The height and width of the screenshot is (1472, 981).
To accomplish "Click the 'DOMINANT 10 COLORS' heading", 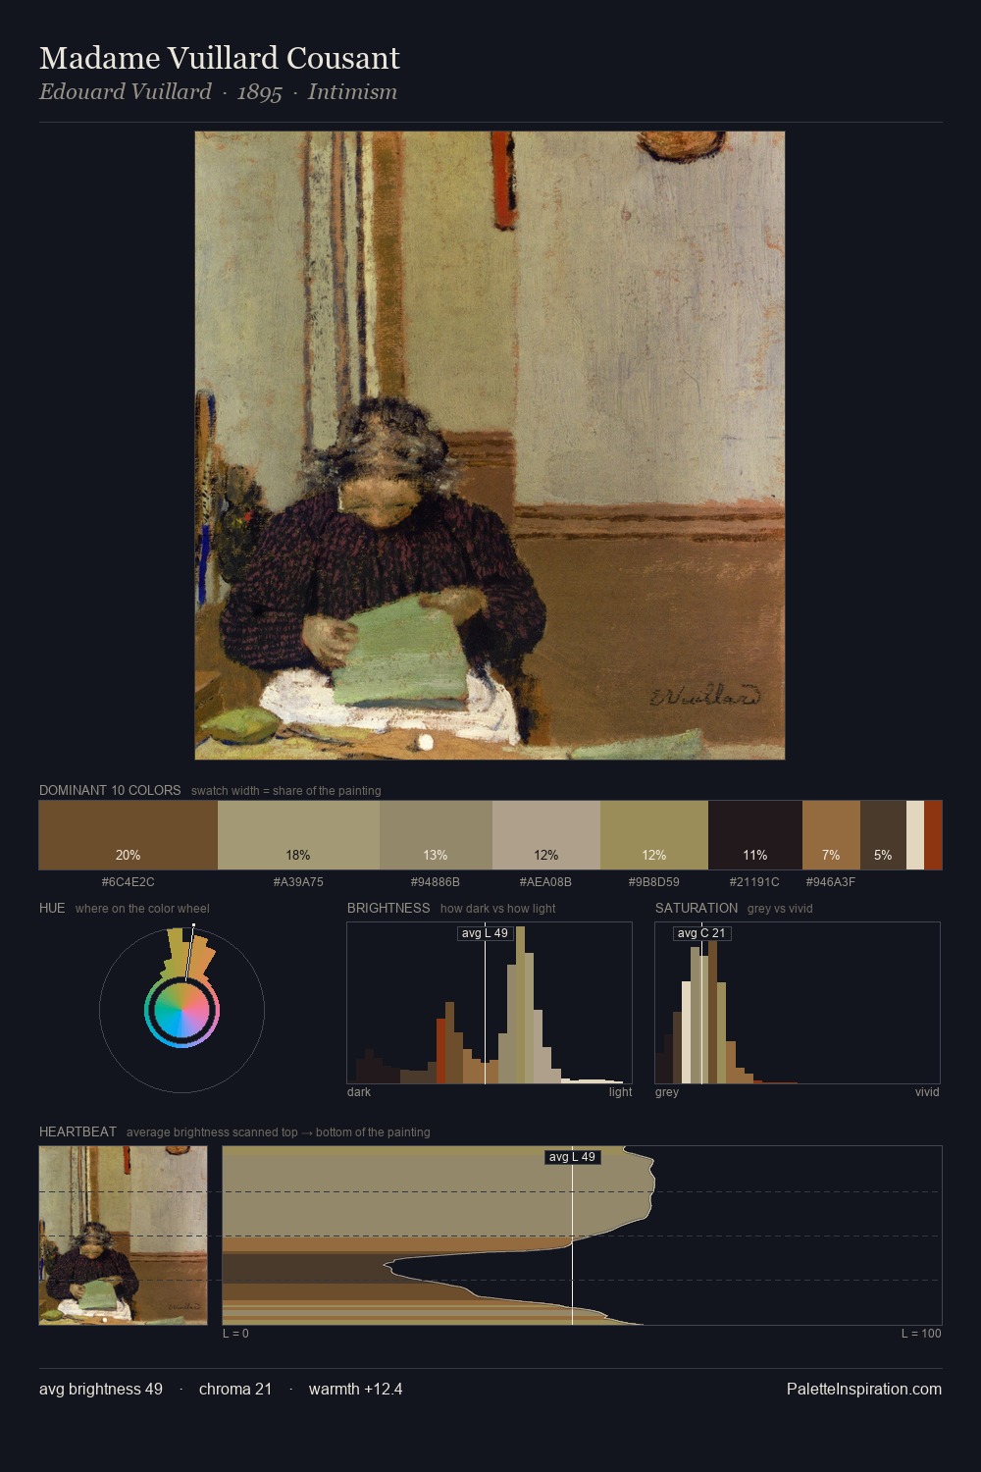I will click(x=110, y=790).
